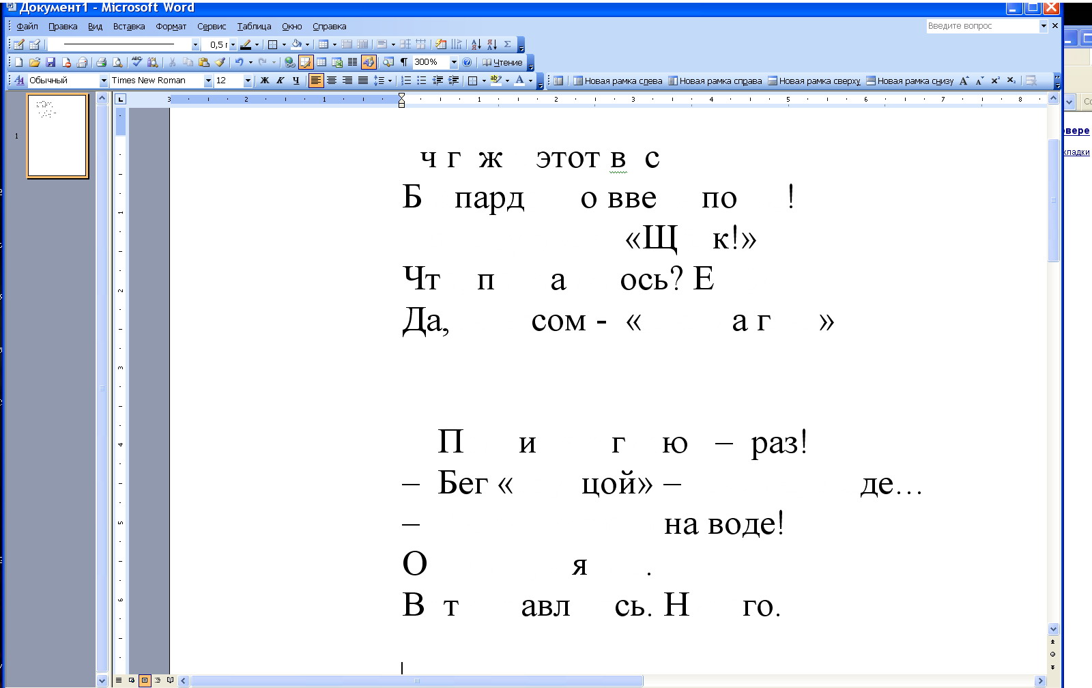Viewport: 1092px width, 688px height.
Task: Open the zoom level dropdown showing 300%
Action: pos(453,62)
